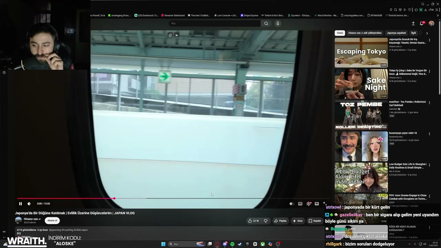The image size is (441, 248).
Task: Open the Stripe Express bookmark
Action: [x=249, y=15]
